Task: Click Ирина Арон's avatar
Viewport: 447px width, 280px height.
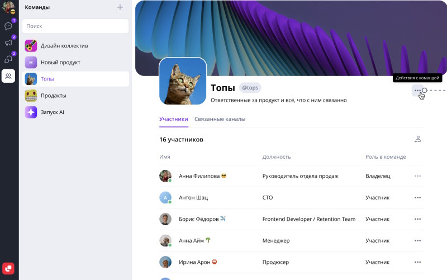Action: click(165, 262)
